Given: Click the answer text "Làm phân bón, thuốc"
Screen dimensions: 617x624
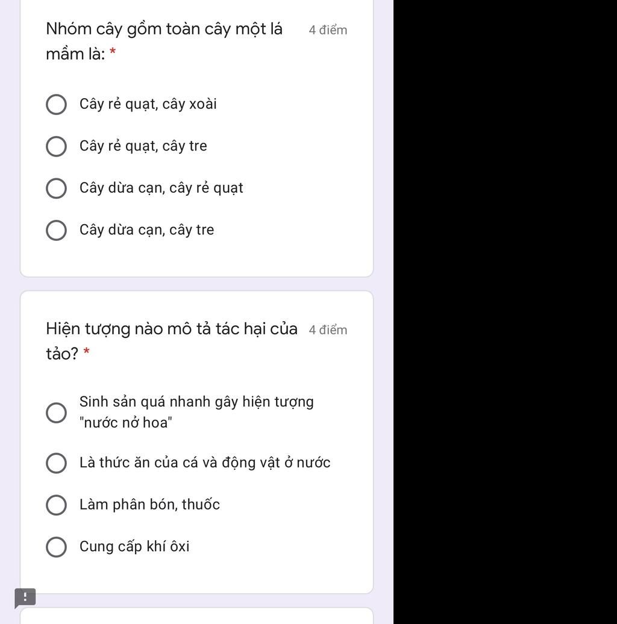Looking at the screenshot, I should (149, 505).
